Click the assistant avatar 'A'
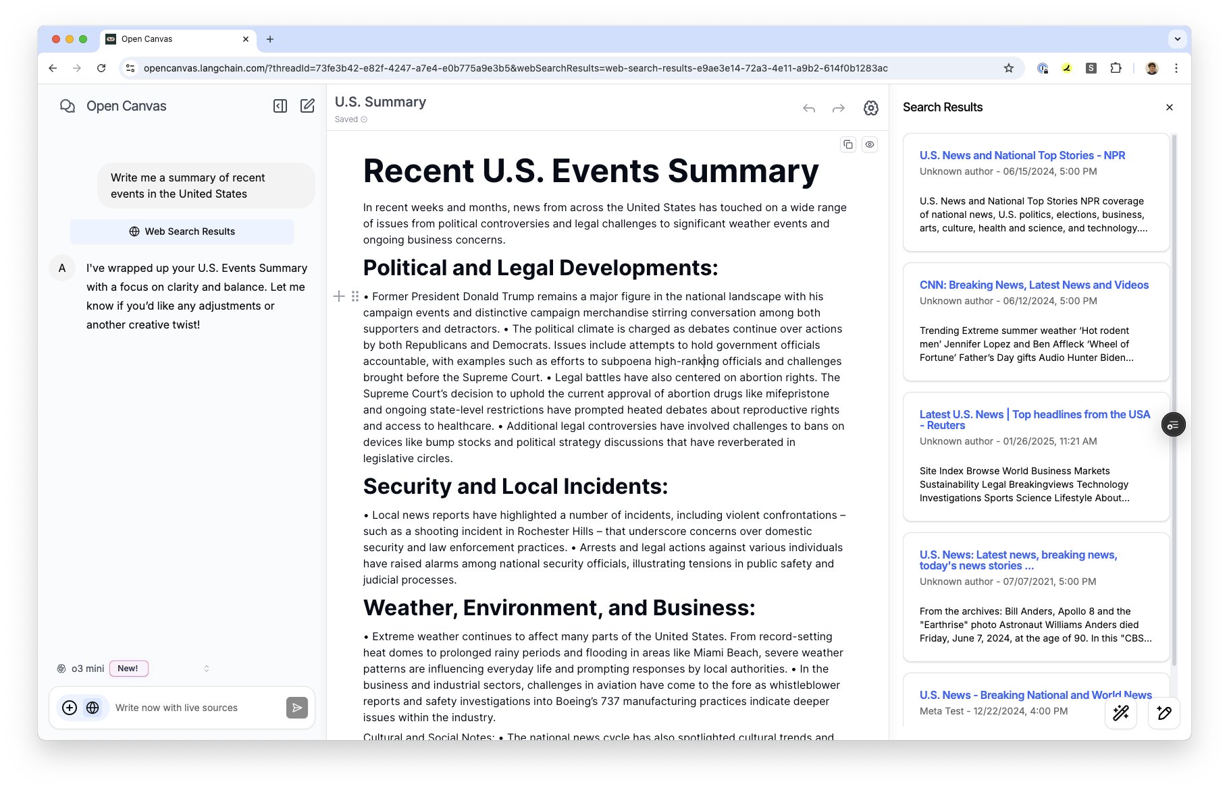This screenshot has width=1229, height=790. tap(62, 268)
